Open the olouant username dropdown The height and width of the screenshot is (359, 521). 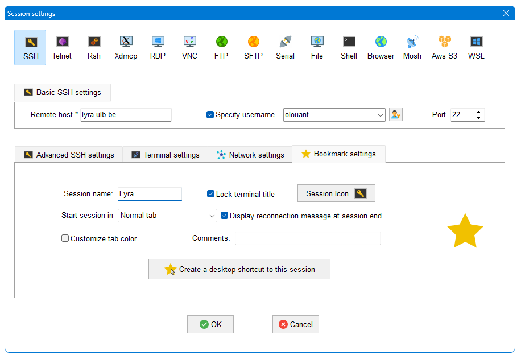click(380, 114)
